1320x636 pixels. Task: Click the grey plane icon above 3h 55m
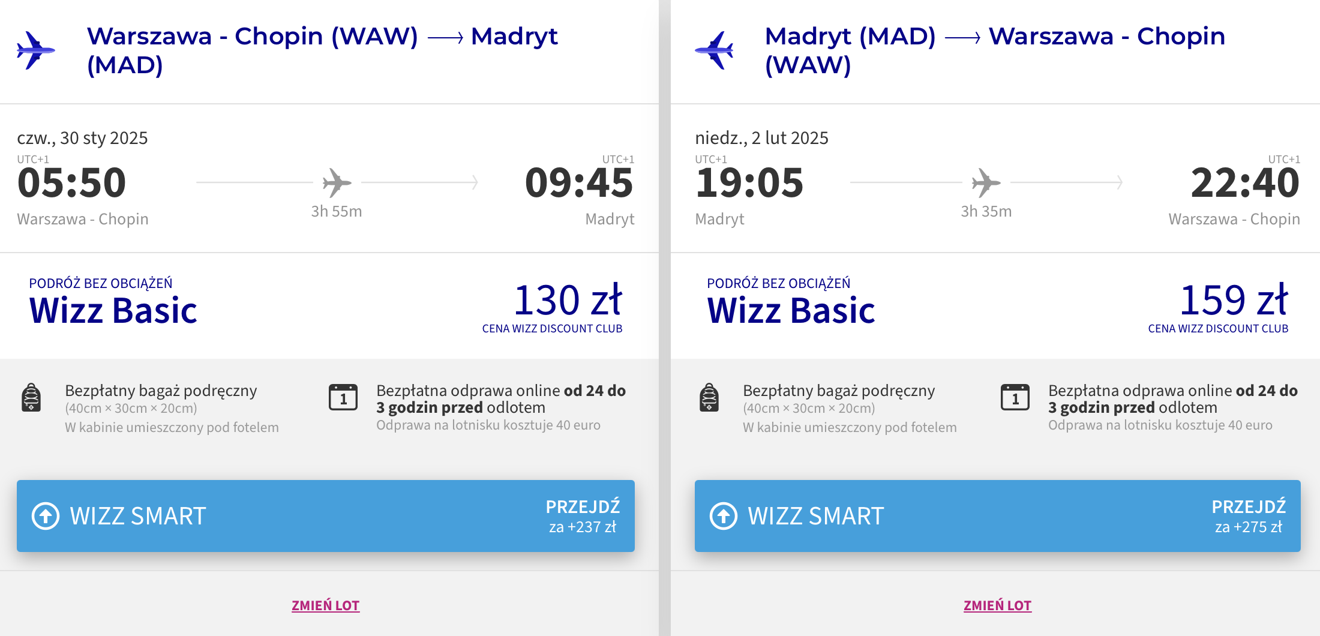[x=337, y=182]
